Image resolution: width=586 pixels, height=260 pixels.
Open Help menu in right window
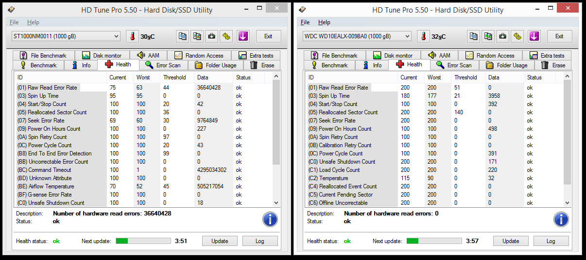coord(324,22)
